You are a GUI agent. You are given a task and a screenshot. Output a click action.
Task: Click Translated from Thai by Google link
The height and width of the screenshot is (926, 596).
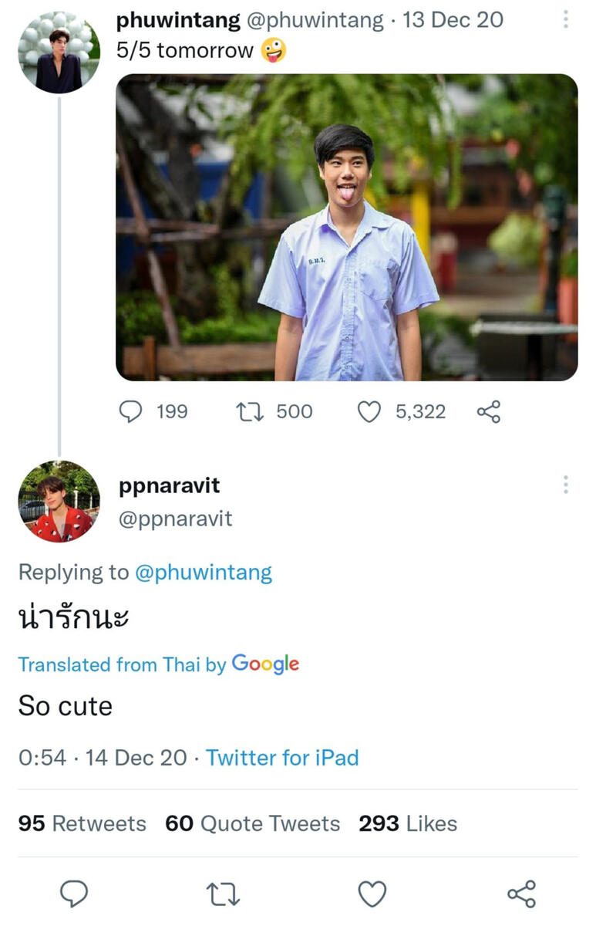pos(158,664)
